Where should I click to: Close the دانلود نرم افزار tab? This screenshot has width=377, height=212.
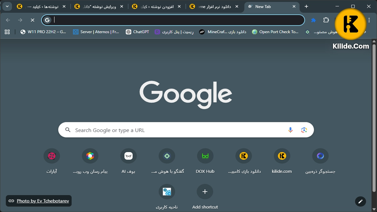[237, 6]
